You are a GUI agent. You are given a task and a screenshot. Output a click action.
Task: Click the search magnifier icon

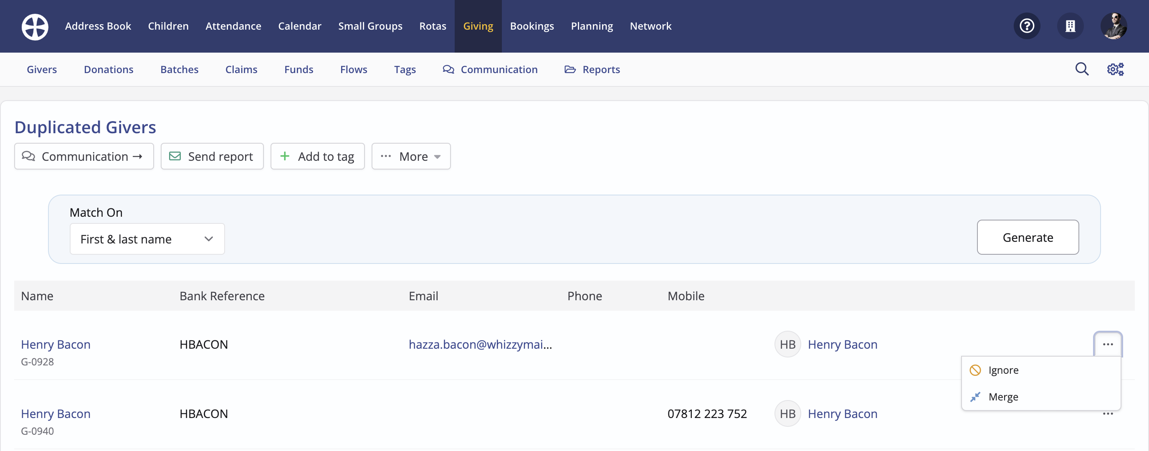click(x=1082, y=69)
